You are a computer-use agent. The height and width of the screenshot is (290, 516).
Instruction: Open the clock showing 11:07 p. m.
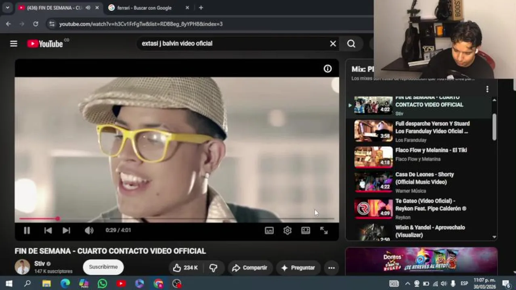485,284
